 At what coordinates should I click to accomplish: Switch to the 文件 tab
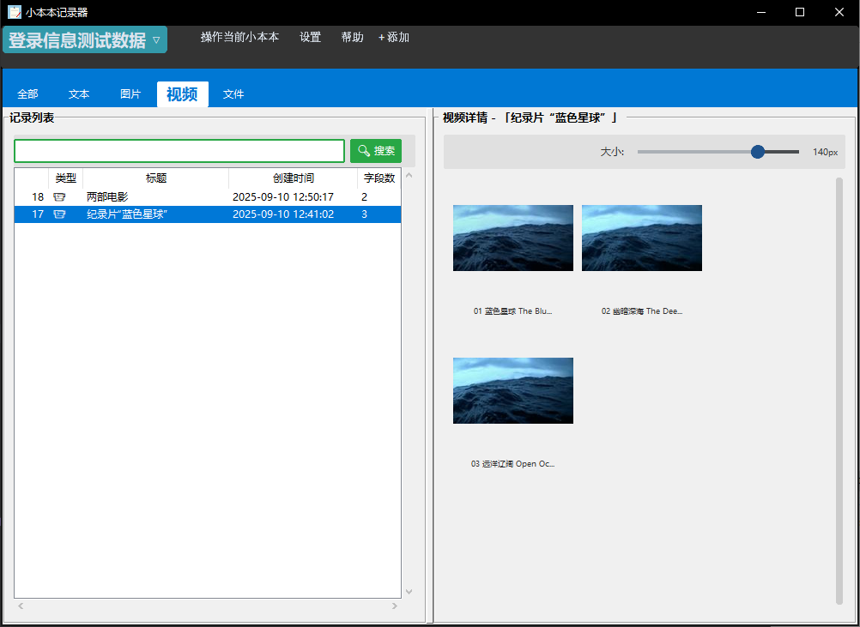click(233, 94)
